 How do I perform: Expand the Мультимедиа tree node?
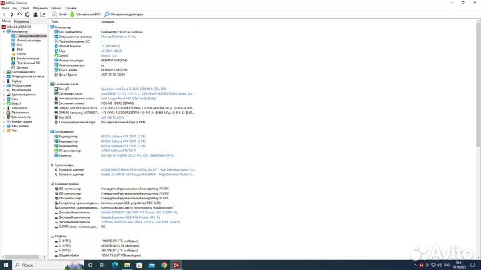point(4,90)
